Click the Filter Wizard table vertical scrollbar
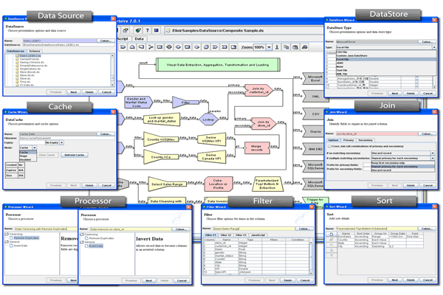 click(x=311, y=257)
